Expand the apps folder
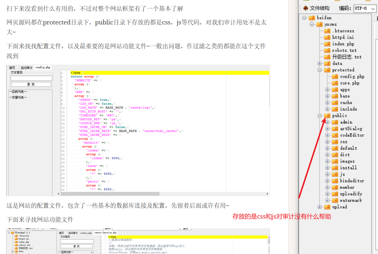 327,90
